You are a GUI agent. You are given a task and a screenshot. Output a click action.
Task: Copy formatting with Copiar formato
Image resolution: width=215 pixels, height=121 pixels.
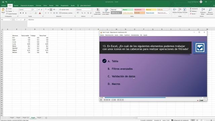[11, 14]
